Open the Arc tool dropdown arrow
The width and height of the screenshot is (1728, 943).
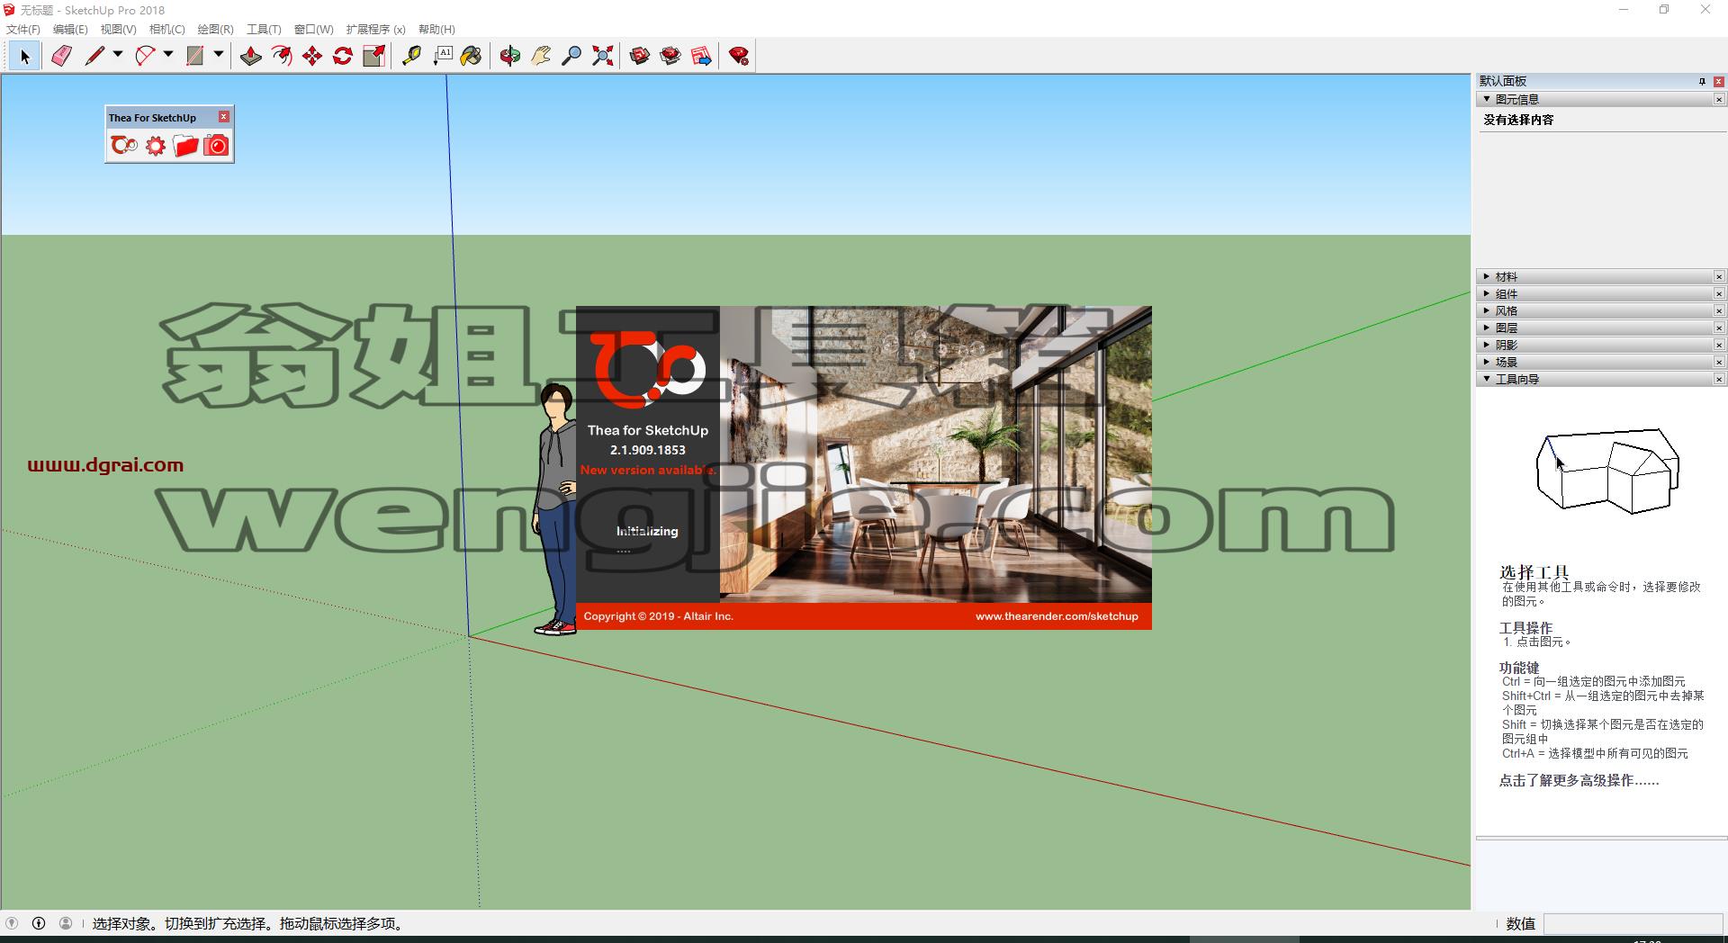point(168,56)
